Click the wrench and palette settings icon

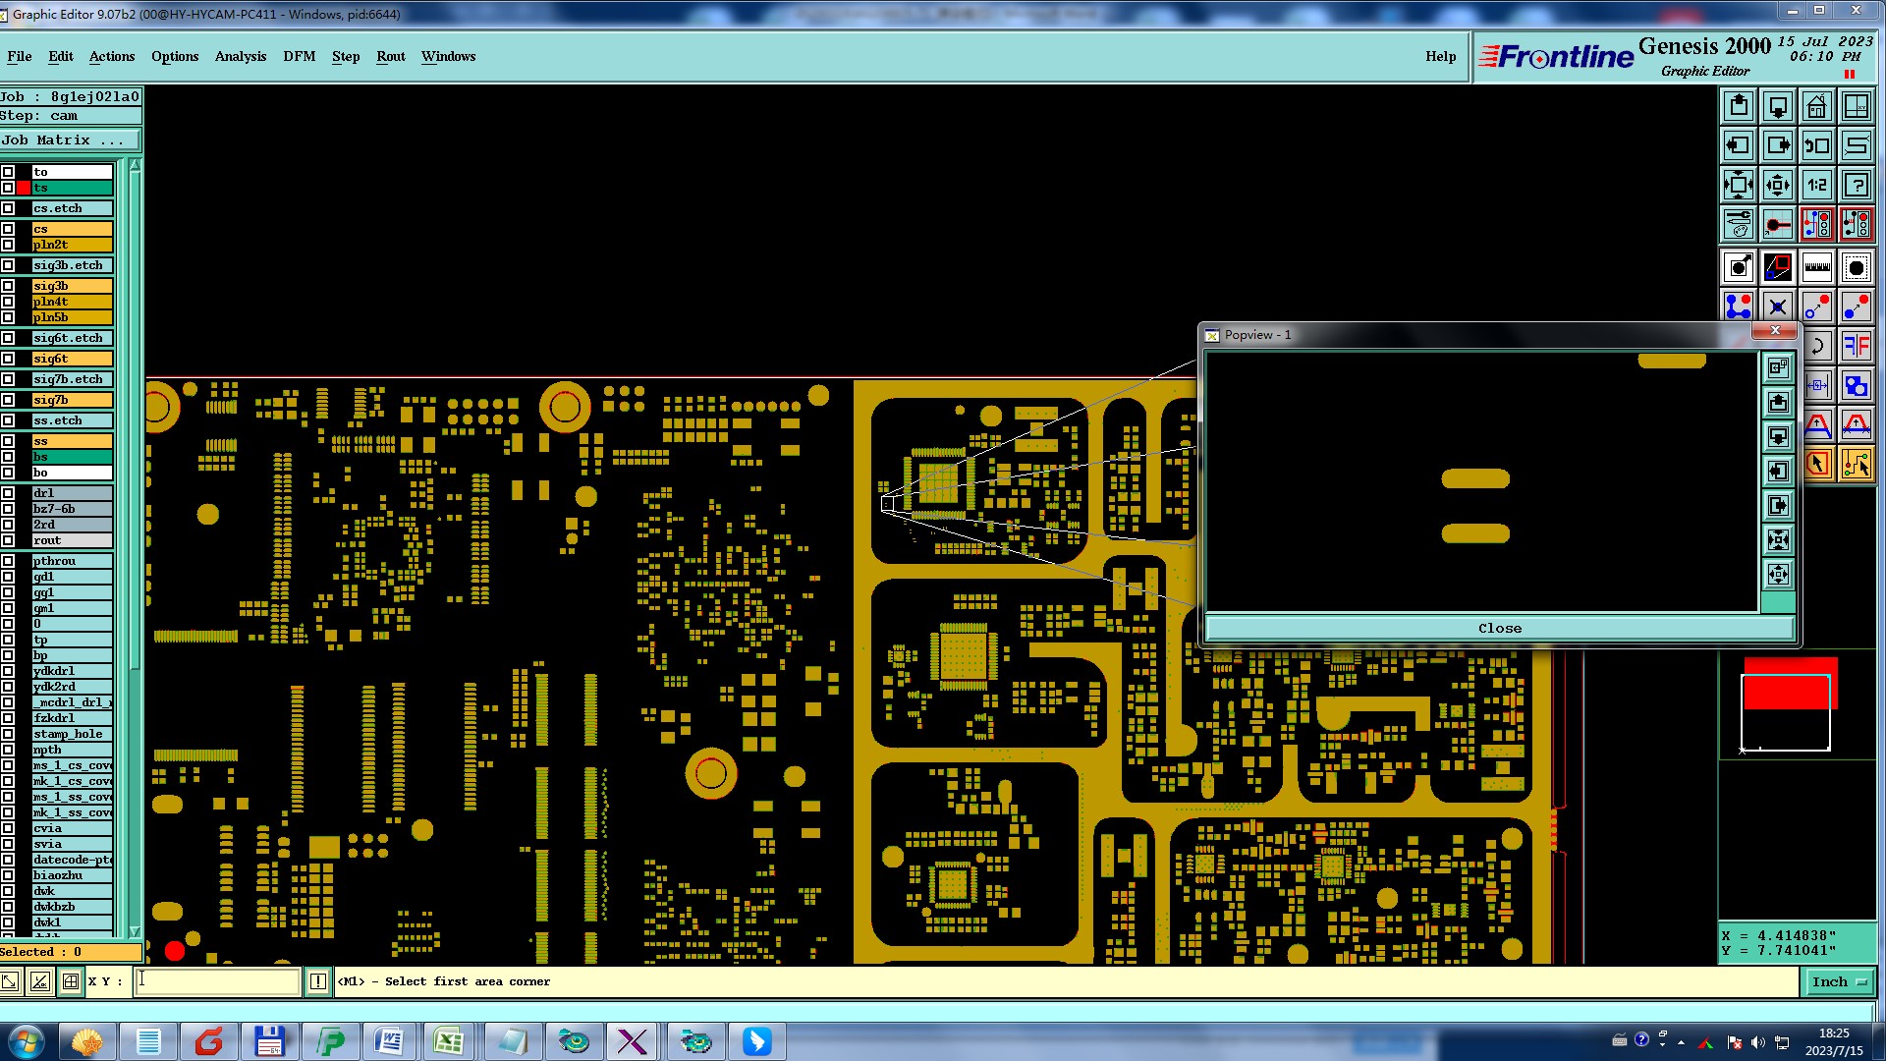[x=1738, y=225]
